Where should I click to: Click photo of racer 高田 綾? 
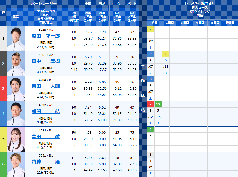point(16,139)
